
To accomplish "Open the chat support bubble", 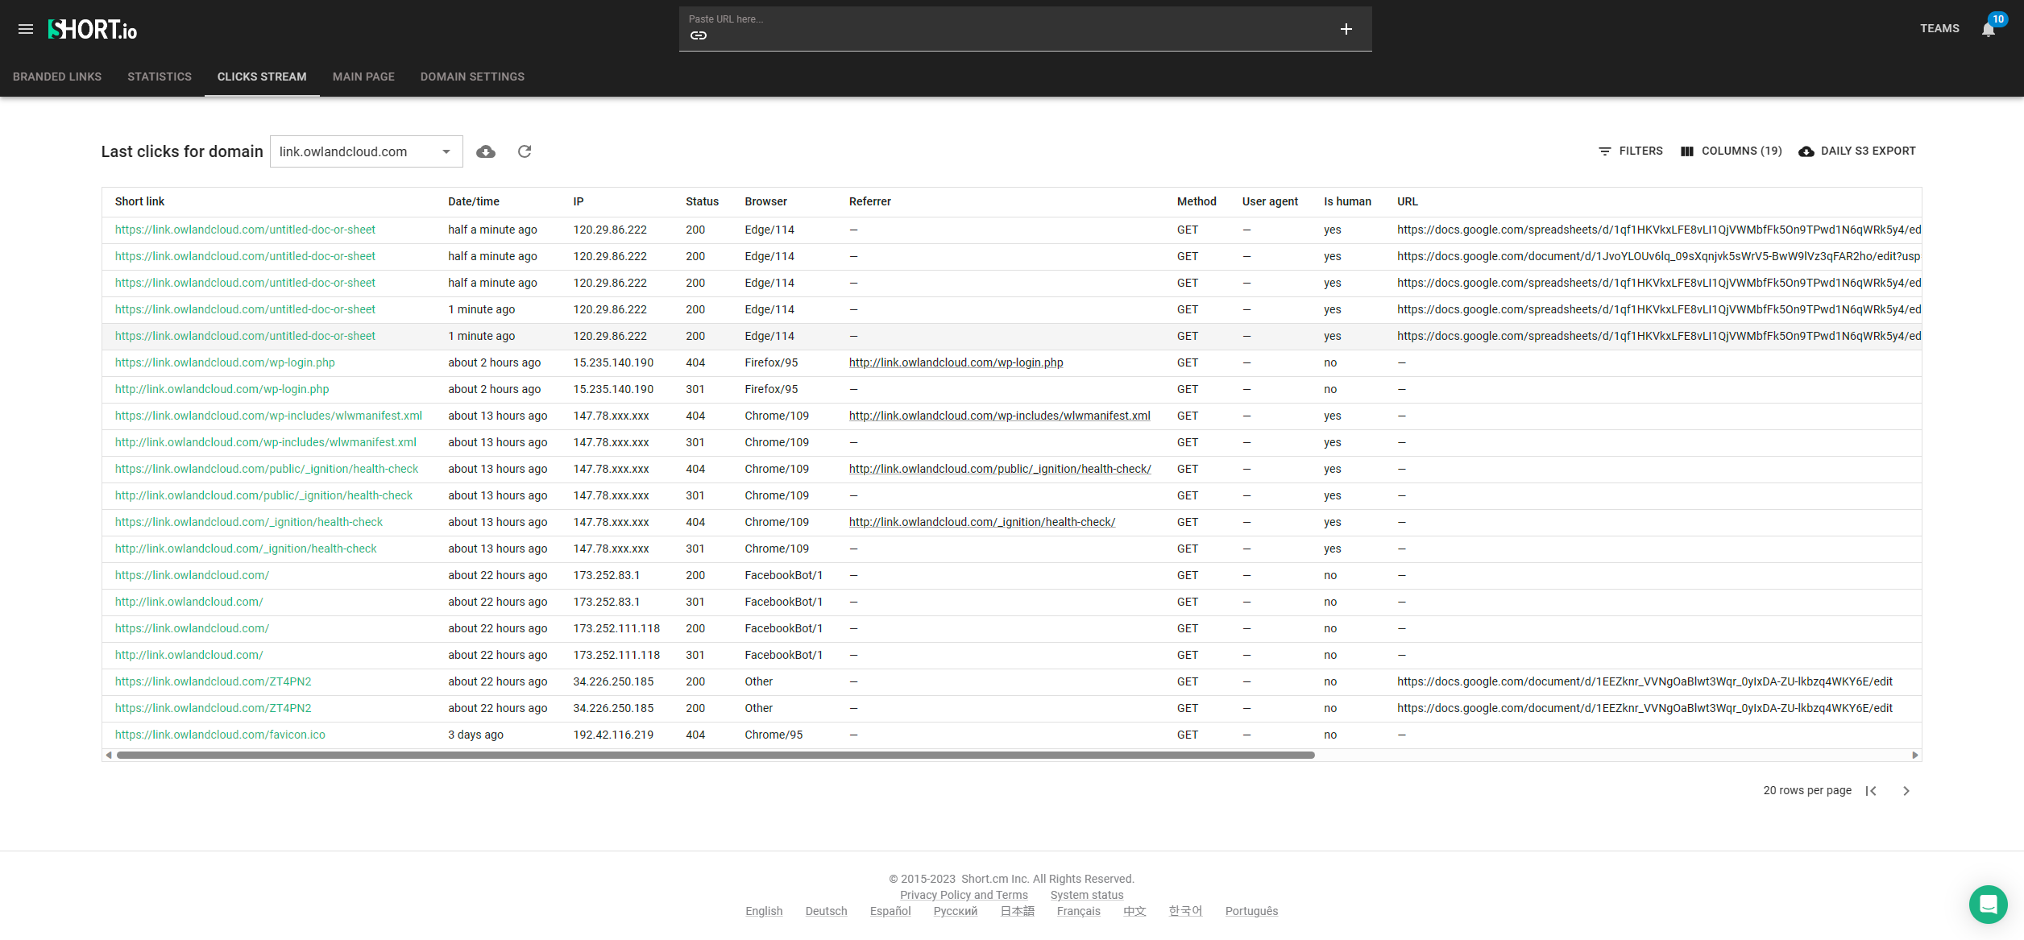I will click(1988, 904).
